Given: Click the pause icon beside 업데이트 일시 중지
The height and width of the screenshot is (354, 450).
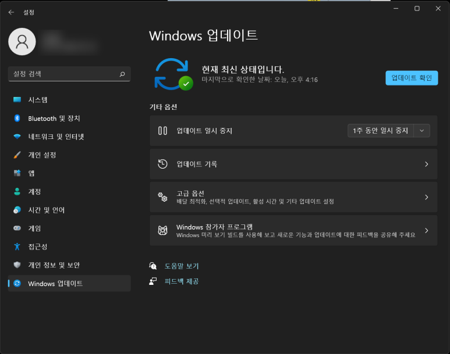Looking at the screenshot, I should [x=162, y=131].
